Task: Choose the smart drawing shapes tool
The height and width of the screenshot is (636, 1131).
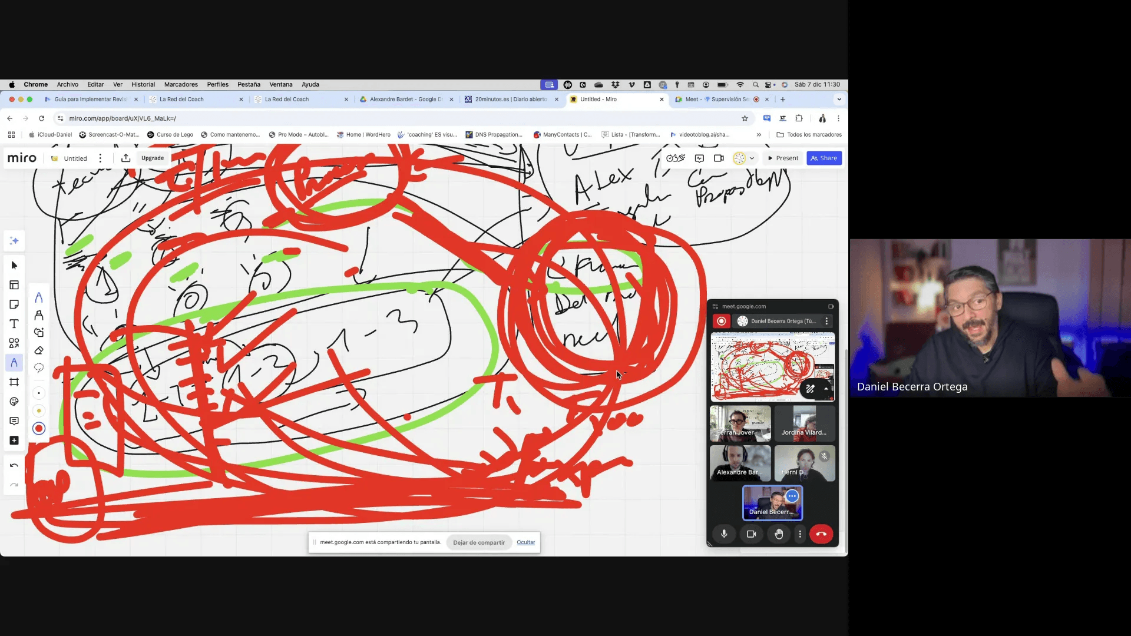Action: (x=39, y=333)
